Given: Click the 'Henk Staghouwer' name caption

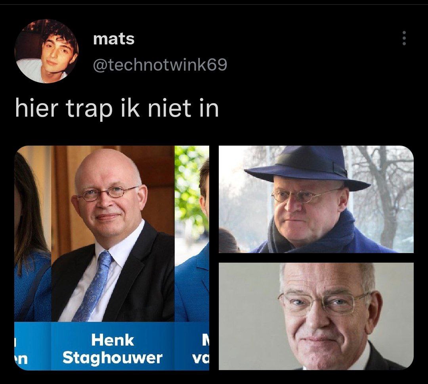Looking at the screenshot, I should coord(113,349).
